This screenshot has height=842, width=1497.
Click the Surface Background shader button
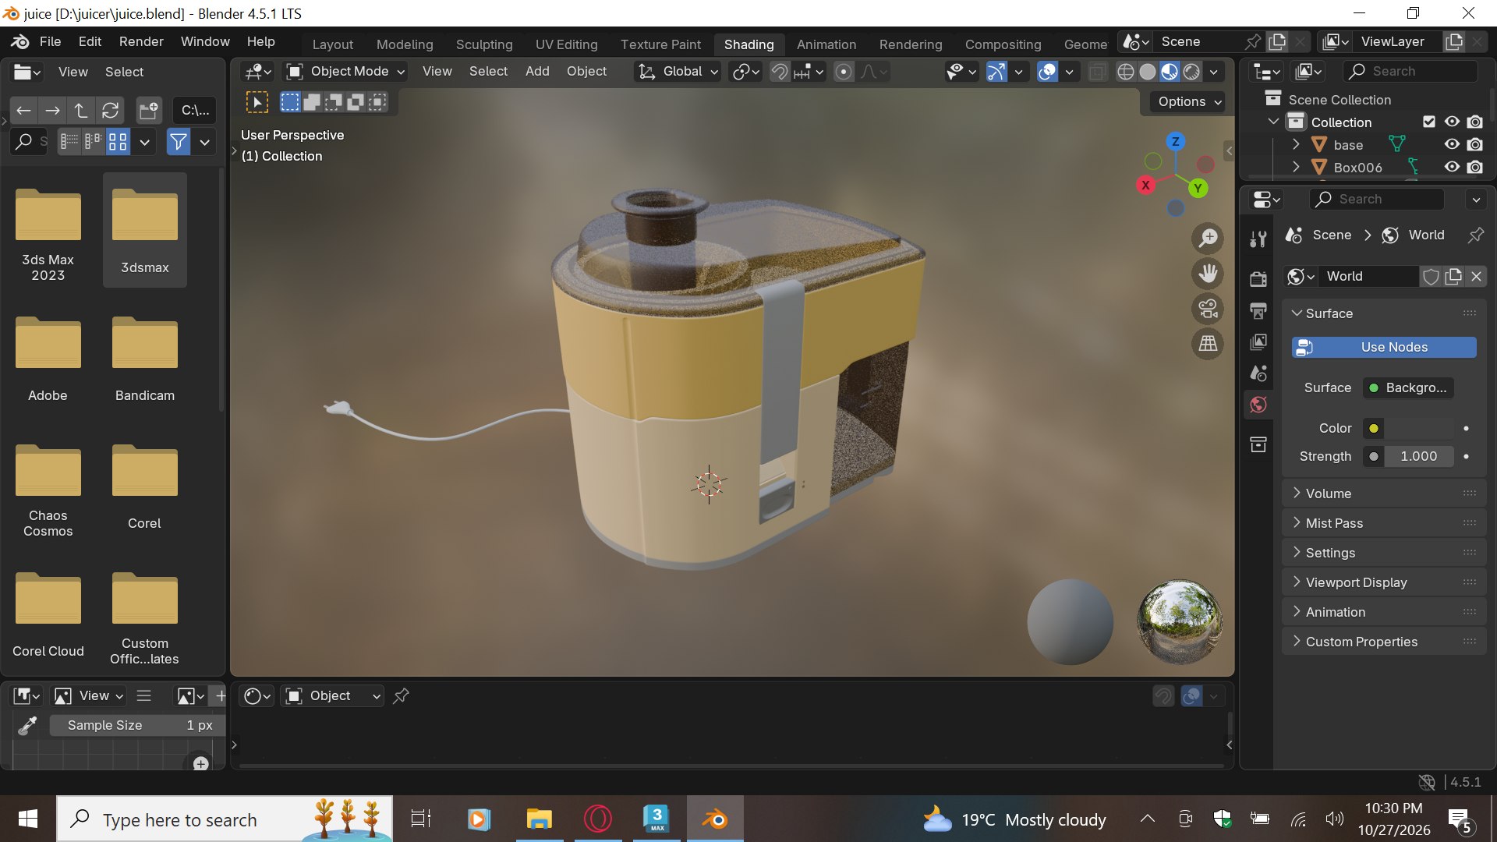coord(1408,387)
